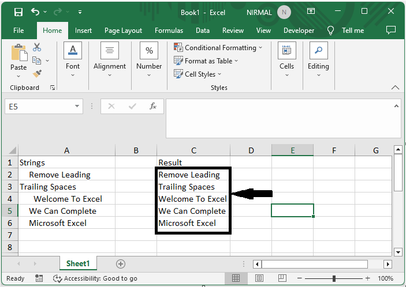Collapse the formula bar chevron
The image size is (406, 287).
396,106
